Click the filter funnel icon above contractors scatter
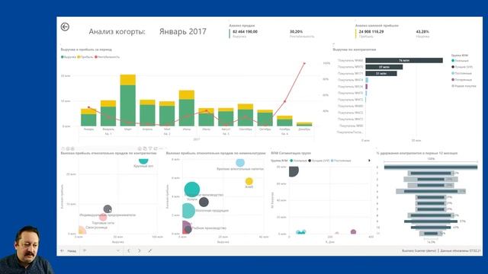 pyautogui.click(x=150, y=149)
